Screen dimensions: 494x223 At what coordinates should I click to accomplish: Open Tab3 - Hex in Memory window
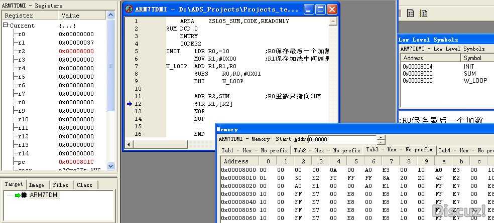pos(399,150)
